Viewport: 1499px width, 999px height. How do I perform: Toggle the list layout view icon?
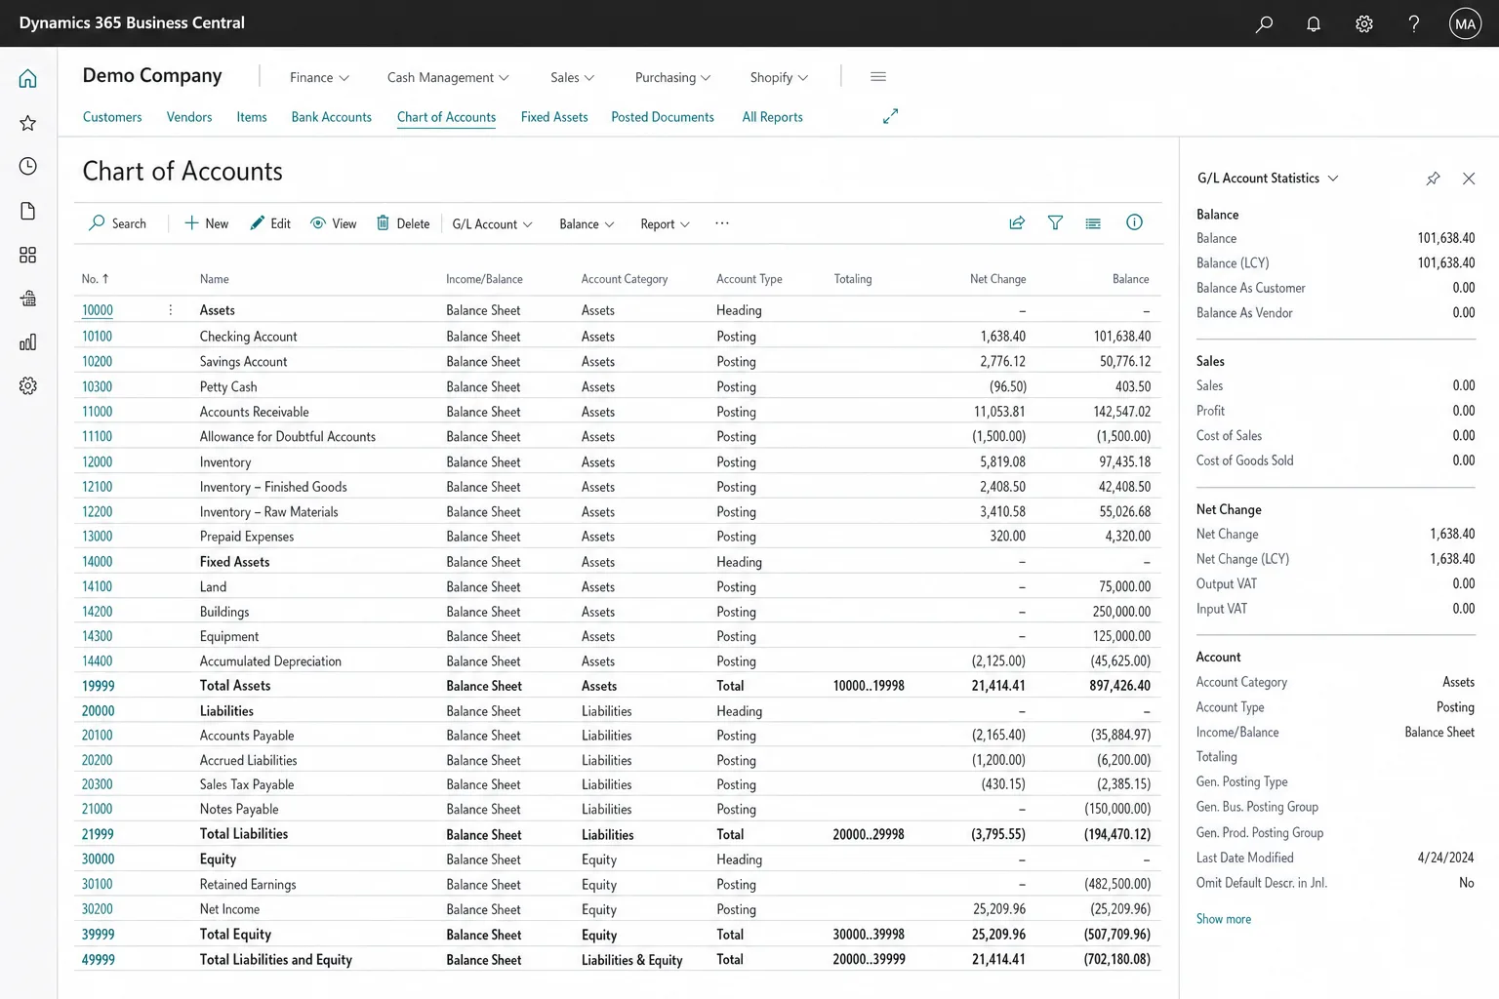1093,223
